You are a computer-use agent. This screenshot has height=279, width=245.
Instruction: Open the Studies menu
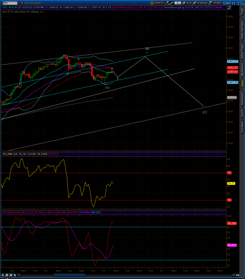[x=215, y=3]
